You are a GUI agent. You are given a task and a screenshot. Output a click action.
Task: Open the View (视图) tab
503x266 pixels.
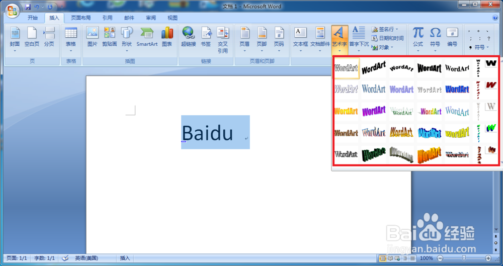[x=172, y=18]
